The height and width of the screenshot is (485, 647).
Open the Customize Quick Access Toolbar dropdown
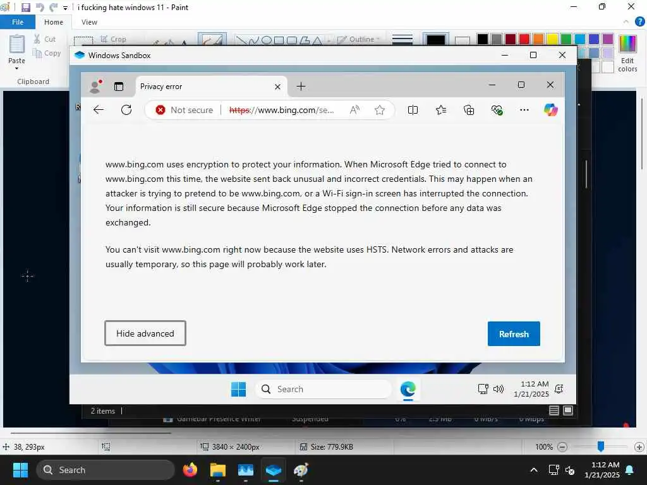tap(65, 8)
